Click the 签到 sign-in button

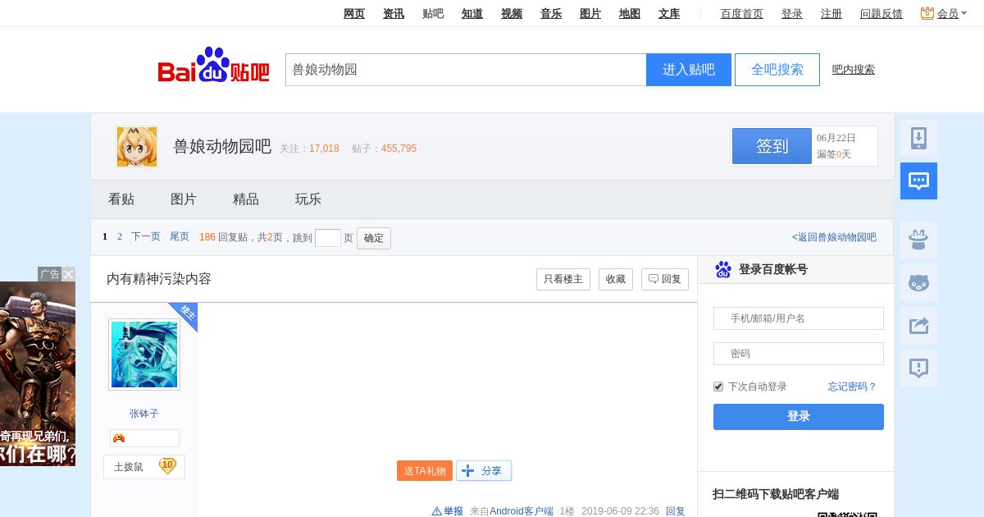coord(772,146)
